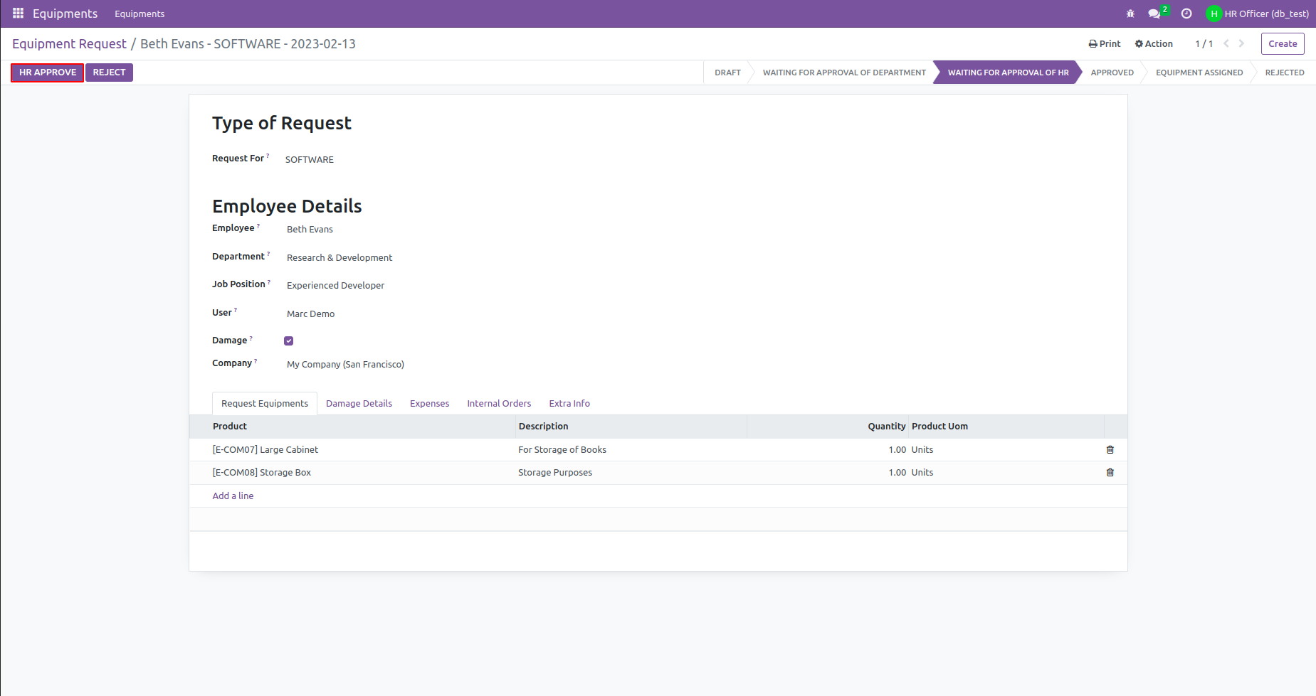Screen dimensions: 1316x696
Task: Open HR Officer user menu
Action: tap(1258, 14)
